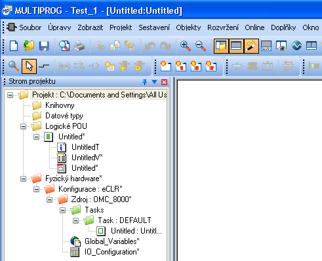
Task: Click the yellow list comment icon
Action: (x=110, y=66)
